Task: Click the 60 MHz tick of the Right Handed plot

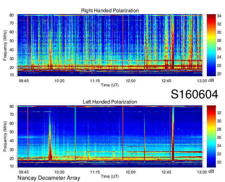Action: coord(12,32)
